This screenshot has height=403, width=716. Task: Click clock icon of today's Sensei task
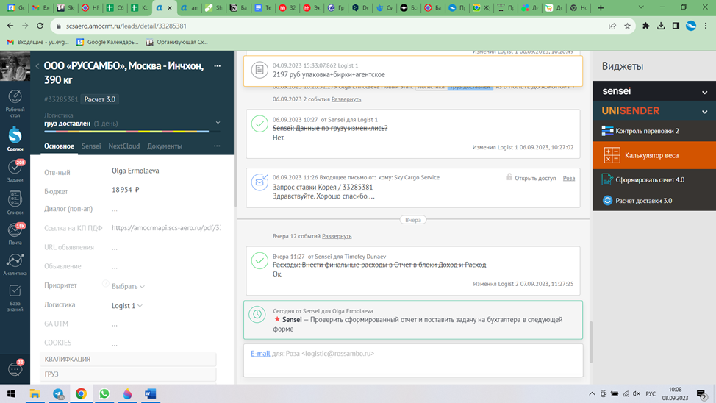pyautogui.click(x=258, y=315)
